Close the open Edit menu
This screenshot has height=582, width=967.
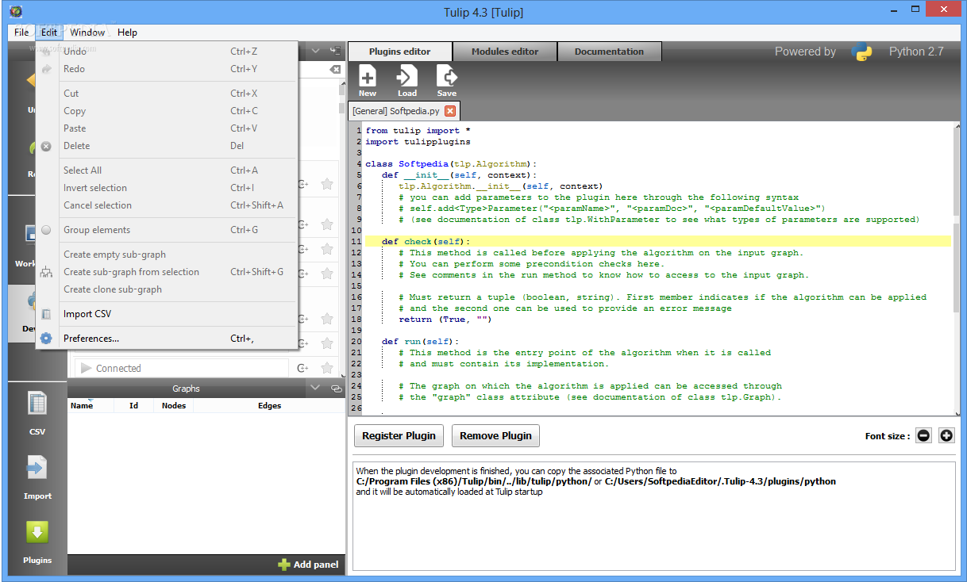pos(49,33)
